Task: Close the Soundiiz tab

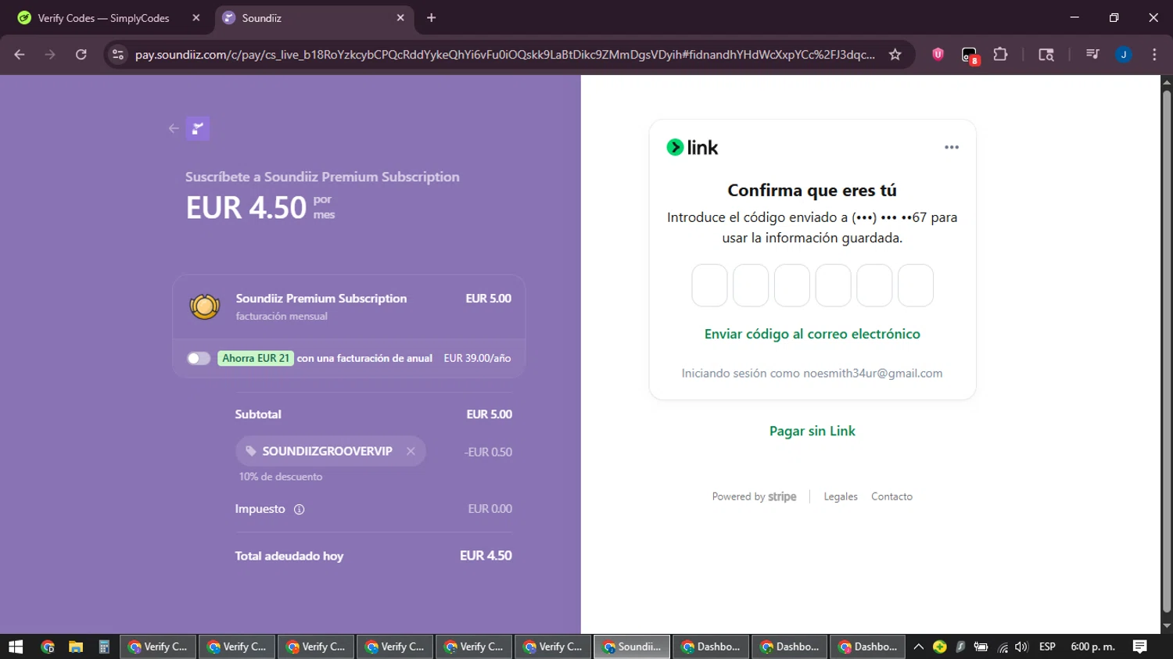Action: point(400,18)
